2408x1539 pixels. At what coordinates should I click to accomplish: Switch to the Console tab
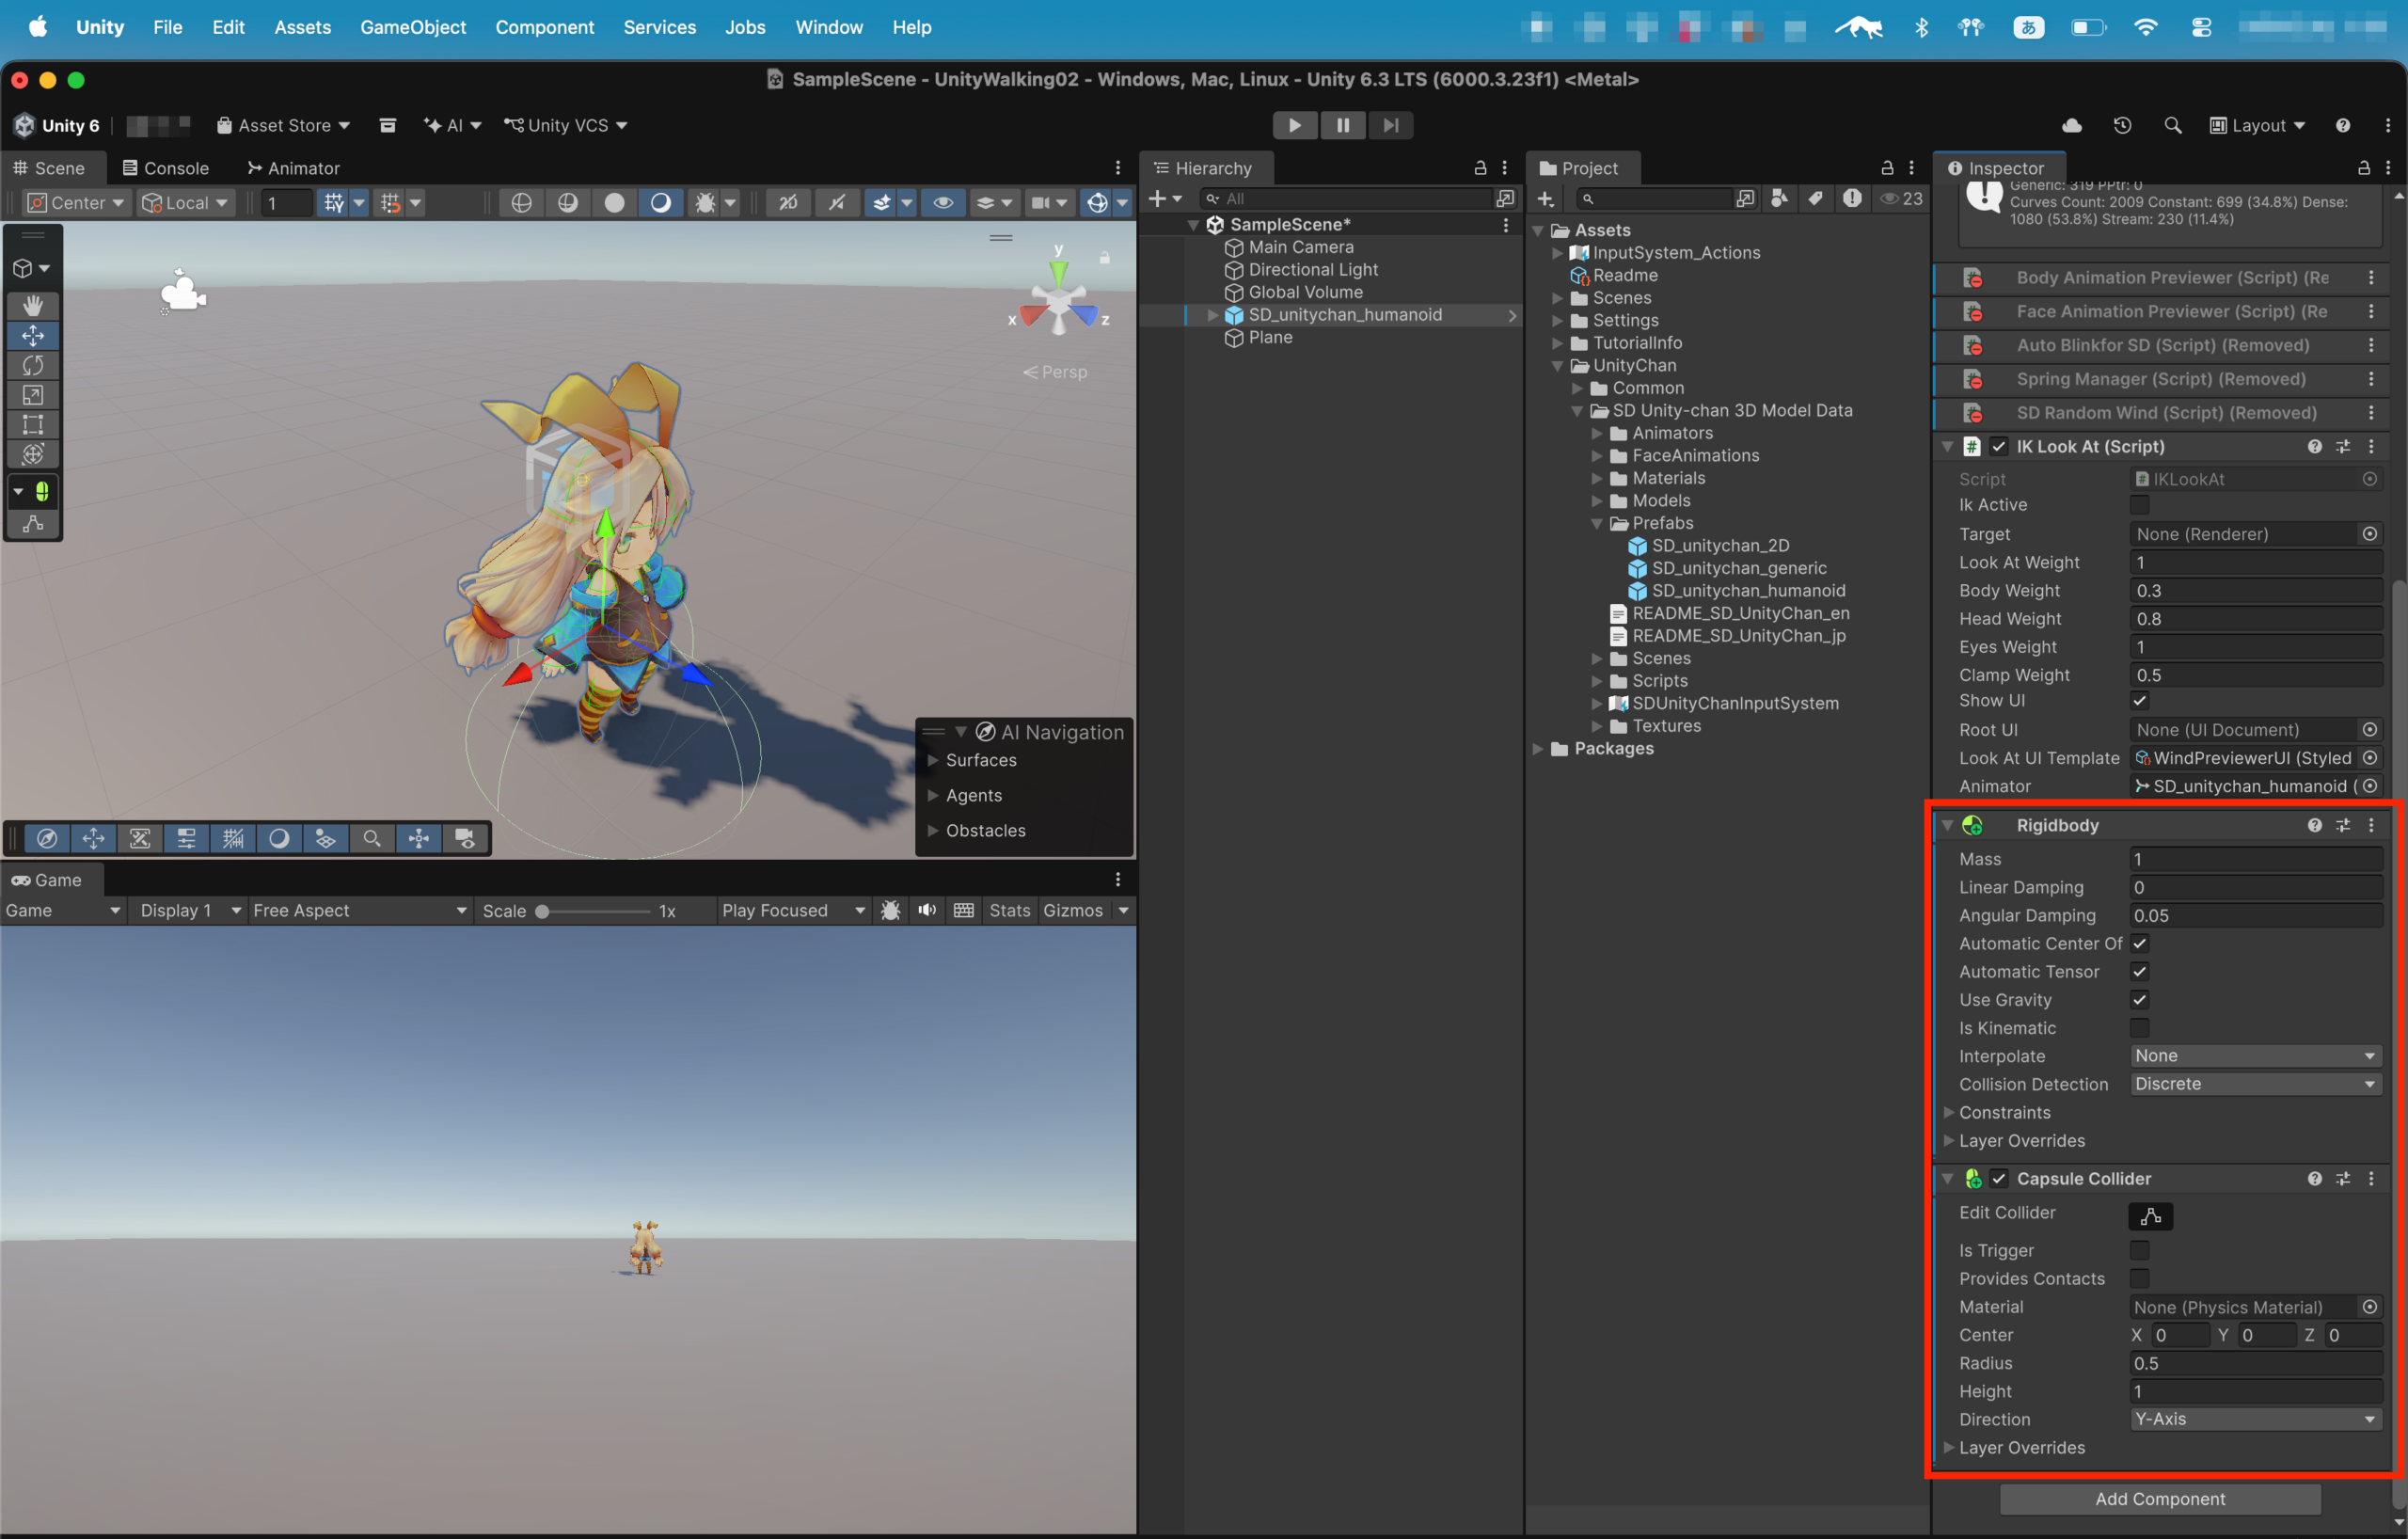pyautogui.click(x=166, y=168)
